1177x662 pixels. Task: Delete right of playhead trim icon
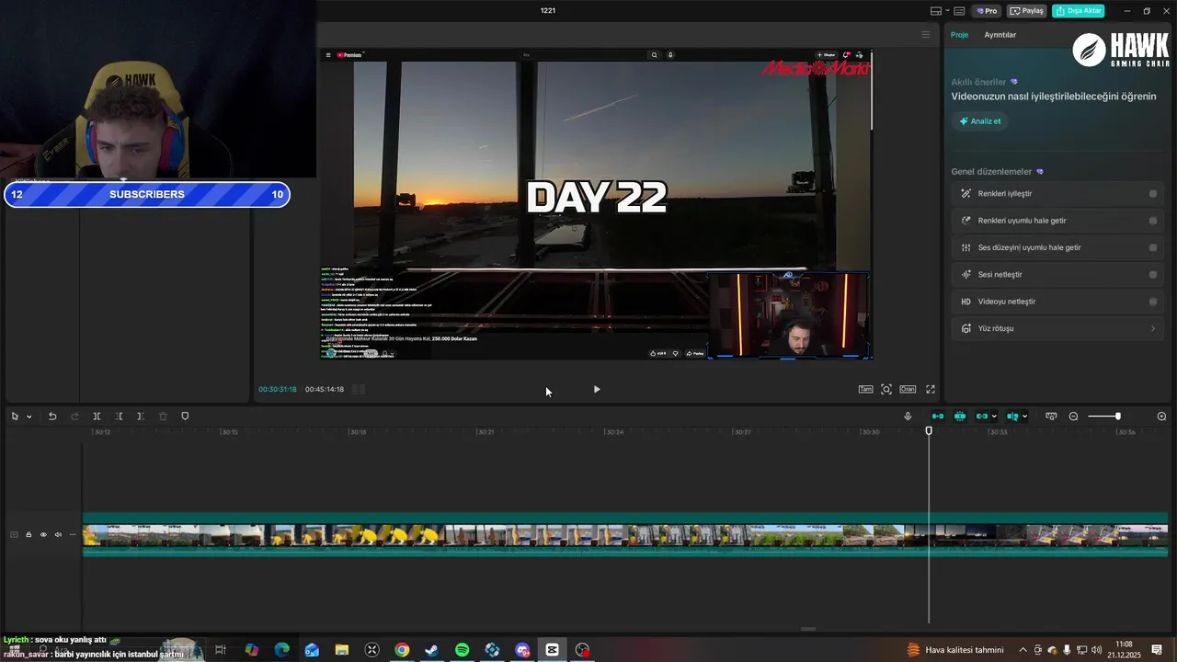click(x=141, y=417)
